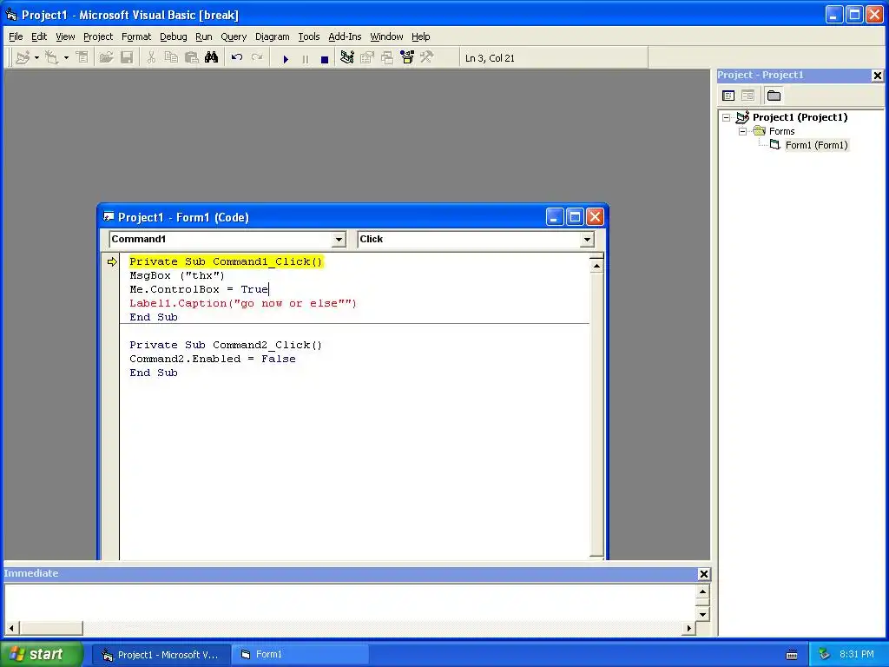
Task: Click the Paste clipboard icon
Action: coord(191,57)
